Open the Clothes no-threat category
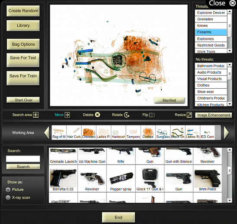The height and width of the screenshot is (224, 237). [x=211, y=85]
